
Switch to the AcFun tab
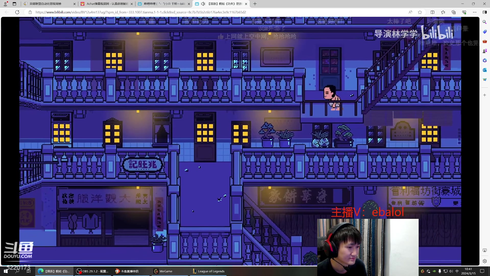tap(107, 4)
